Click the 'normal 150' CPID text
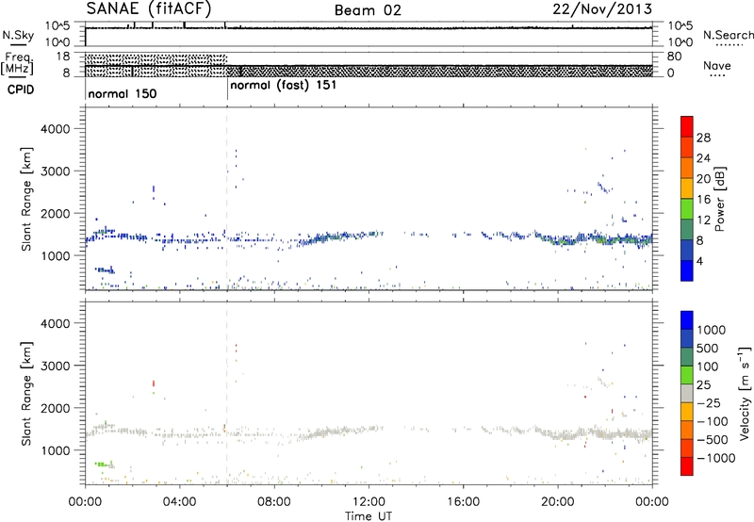Image resolution: width=754 pixels, height=522 pixels. pyautogui.click(x=123, y=93)
